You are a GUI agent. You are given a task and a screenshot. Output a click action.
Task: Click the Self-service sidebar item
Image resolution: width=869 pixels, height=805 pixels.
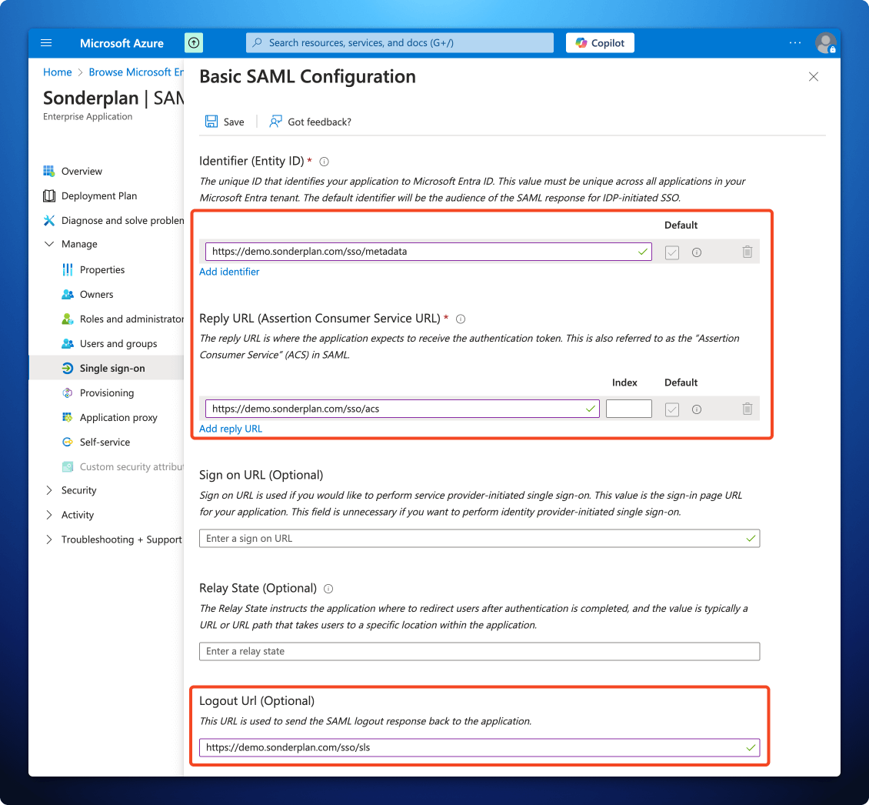102,442
